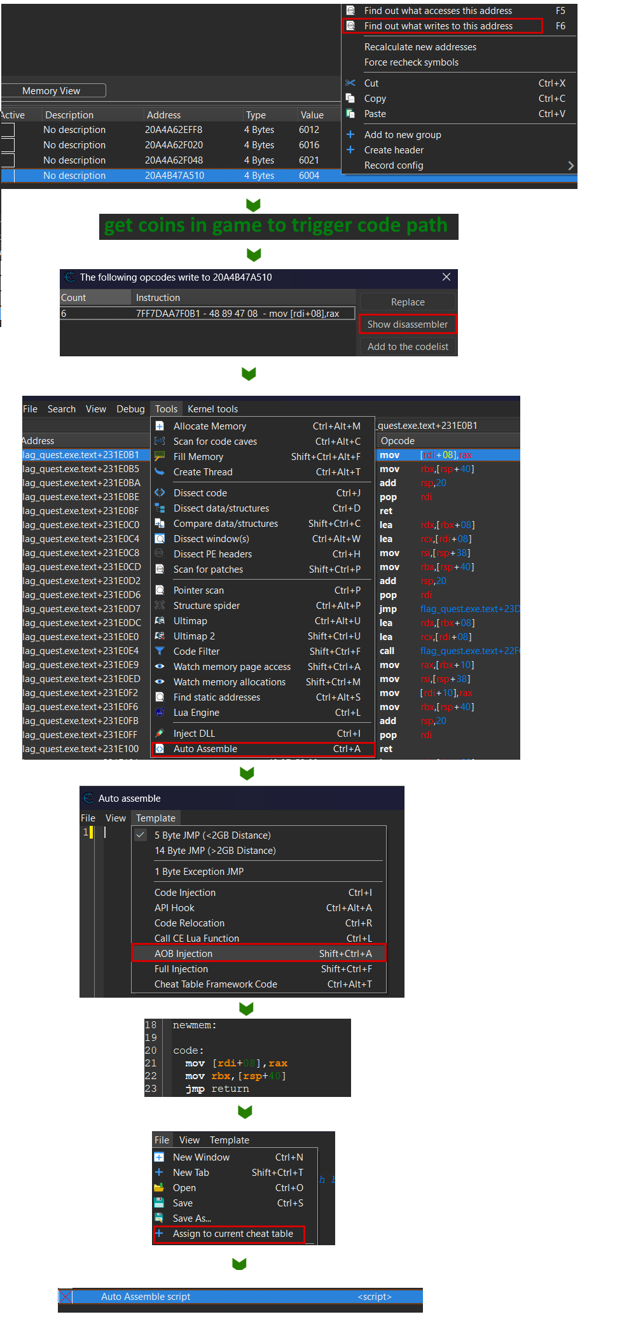
Task: Toggle Active checkbox for address 20A4A62EFF8
Action: point(8,130)
